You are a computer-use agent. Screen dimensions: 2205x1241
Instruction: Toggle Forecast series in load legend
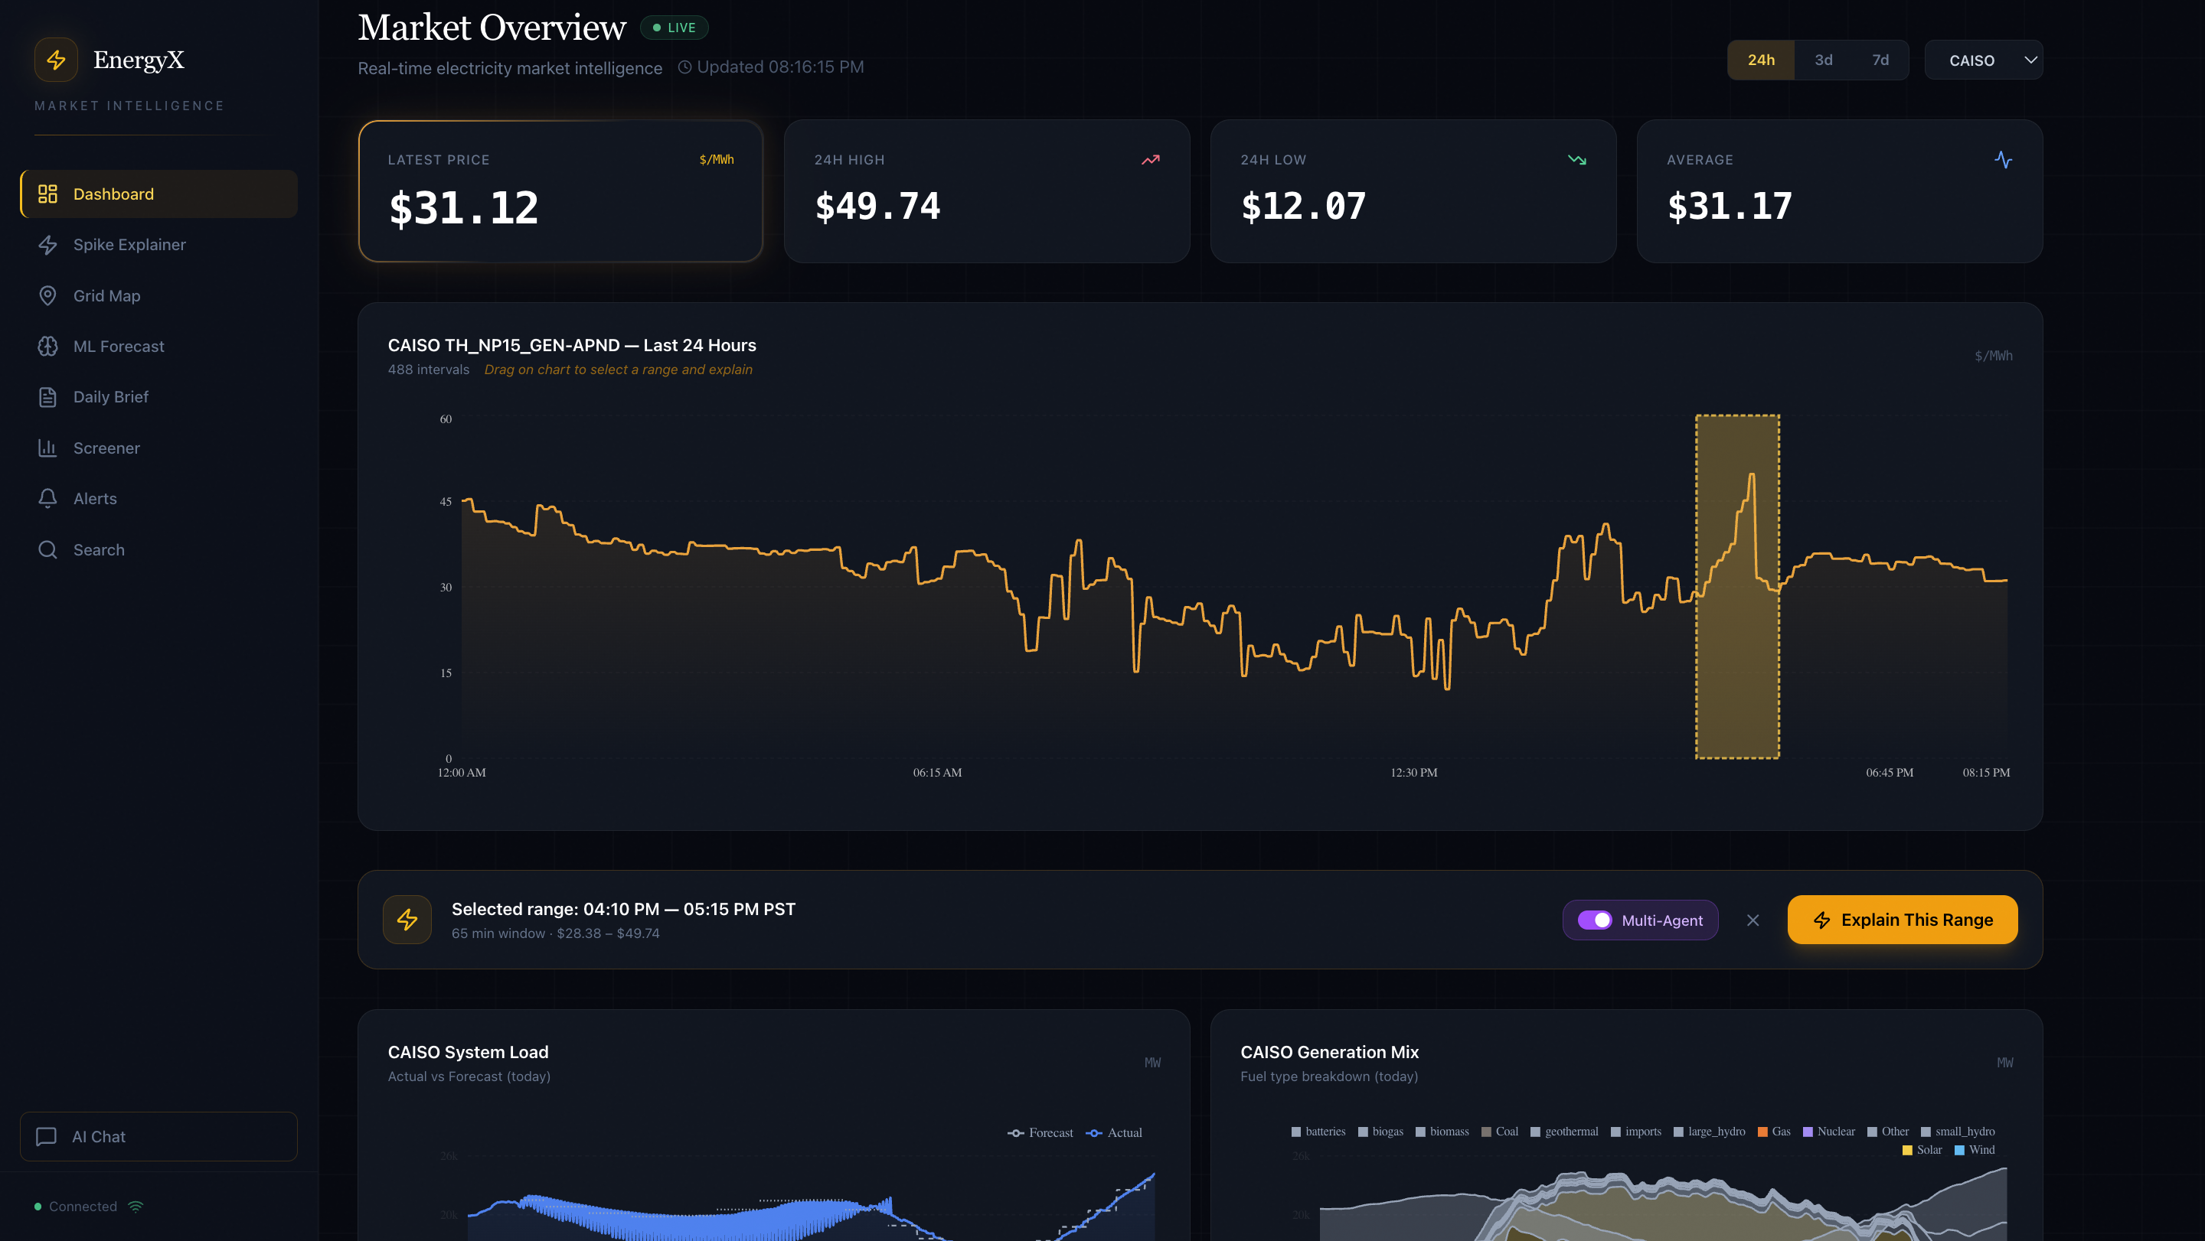1041,1132
